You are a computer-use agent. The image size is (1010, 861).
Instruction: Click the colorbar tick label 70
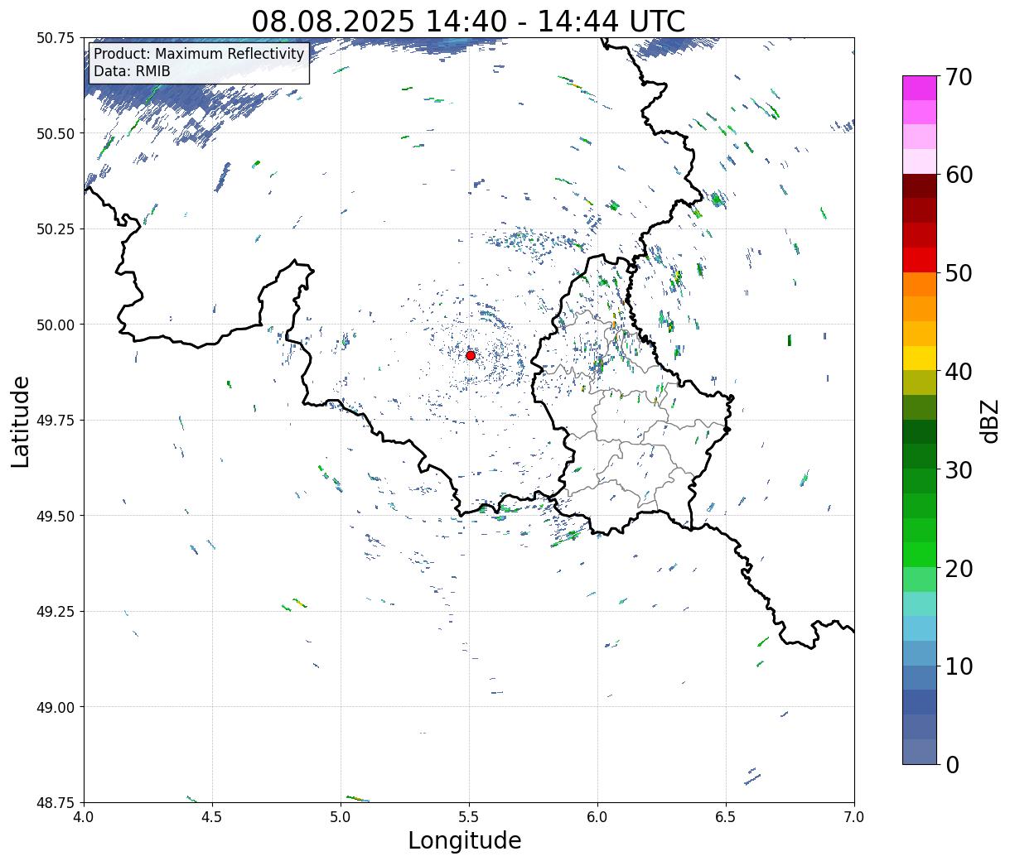[958, 77]
